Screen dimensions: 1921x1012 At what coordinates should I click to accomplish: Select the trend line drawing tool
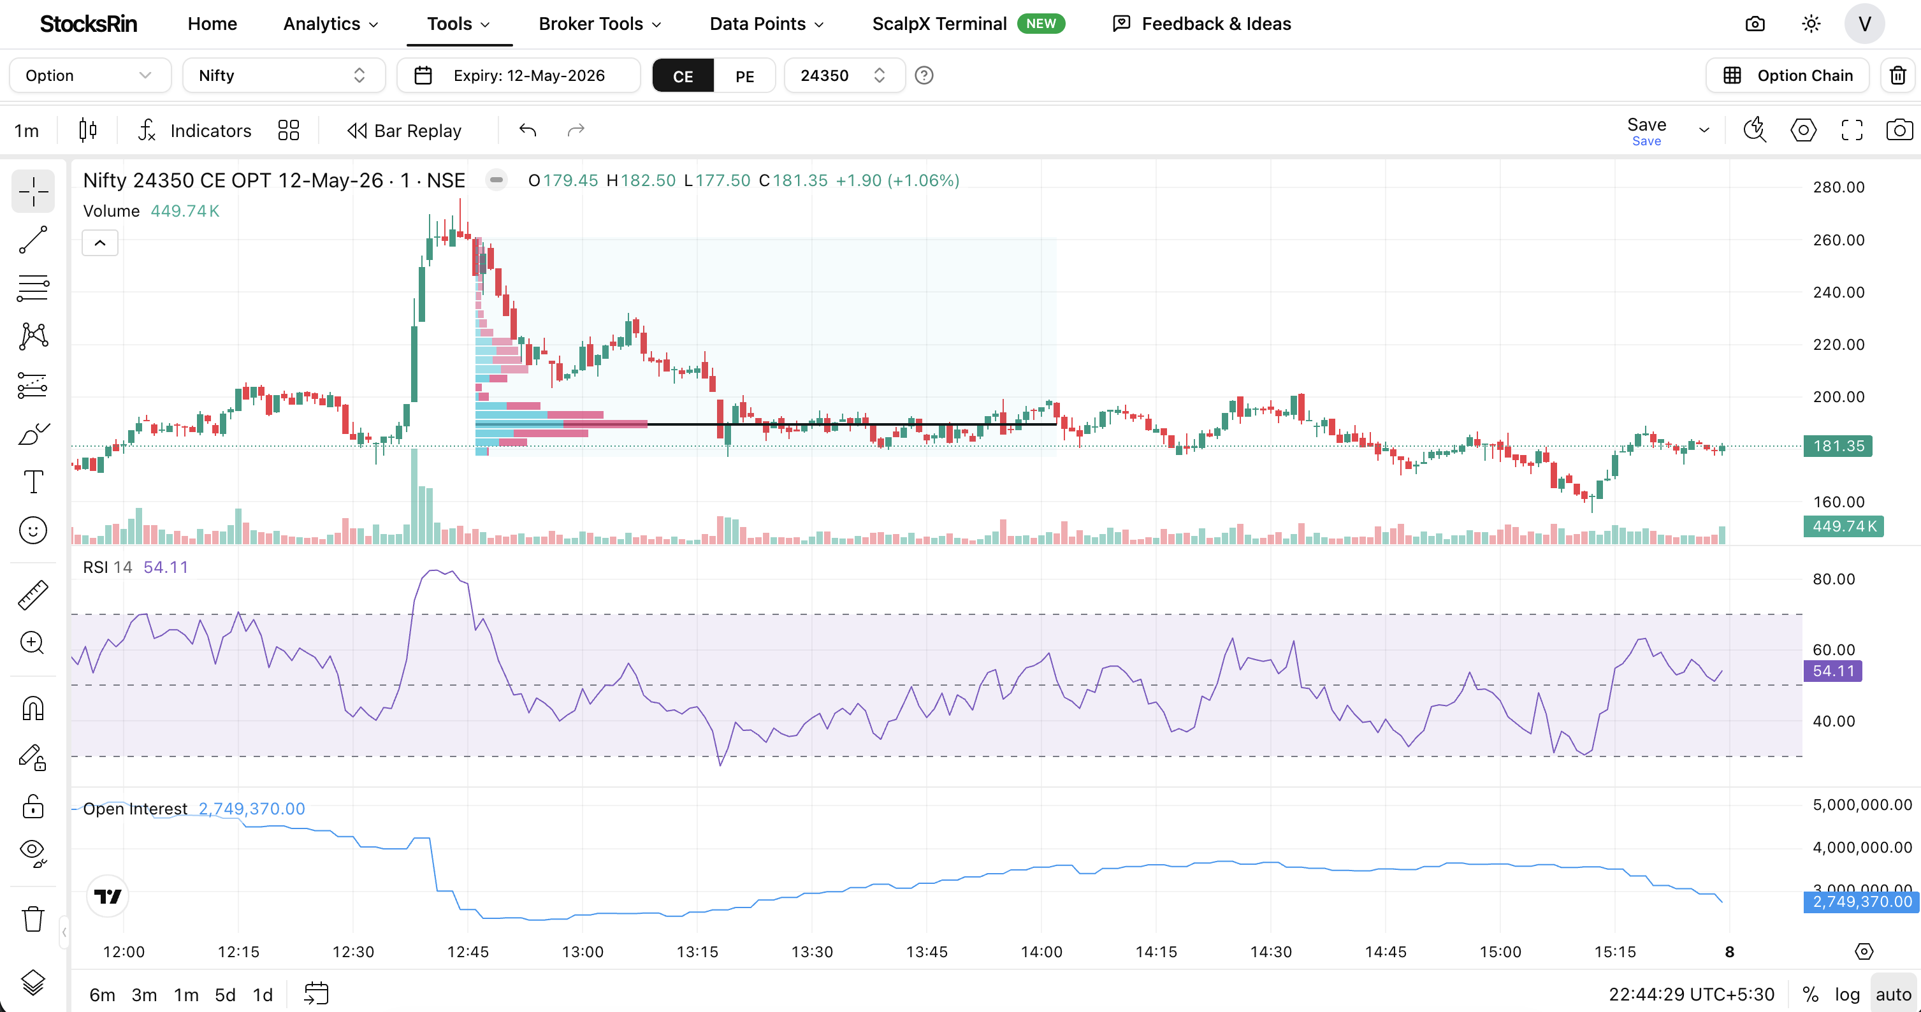[x=33, y=240]
